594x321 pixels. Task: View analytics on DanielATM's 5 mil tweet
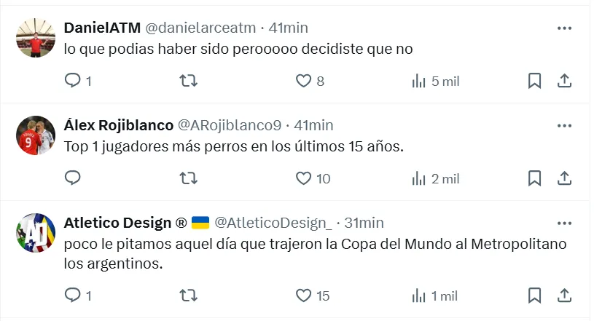tap(419, 81)
